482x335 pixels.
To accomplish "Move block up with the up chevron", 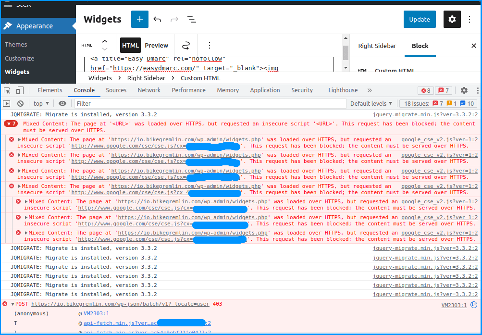I will tap(105, 41).
